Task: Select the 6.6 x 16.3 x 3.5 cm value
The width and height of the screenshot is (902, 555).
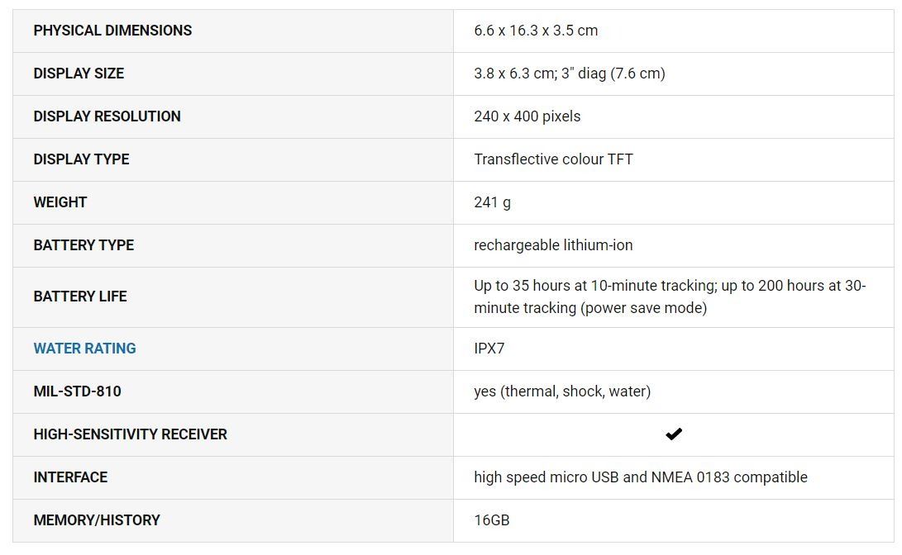Action: pyautogui.click(x=536, y=31)
